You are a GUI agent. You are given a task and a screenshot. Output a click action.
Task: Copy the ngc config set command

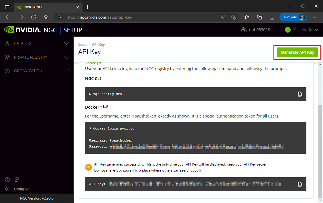pyautogui.click(x=300, y=94)
